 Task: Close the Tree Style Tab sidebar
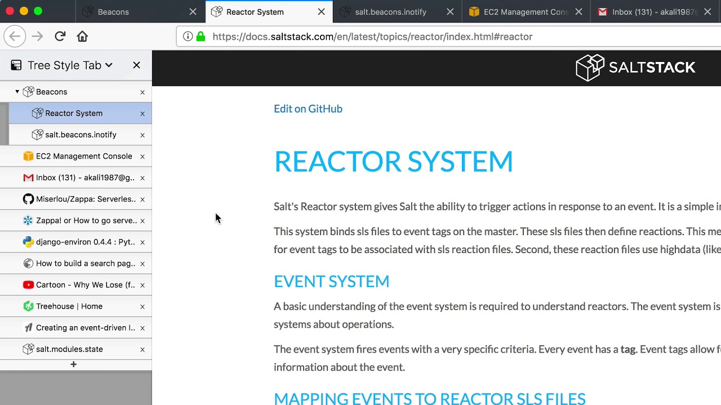click(136, 65)
